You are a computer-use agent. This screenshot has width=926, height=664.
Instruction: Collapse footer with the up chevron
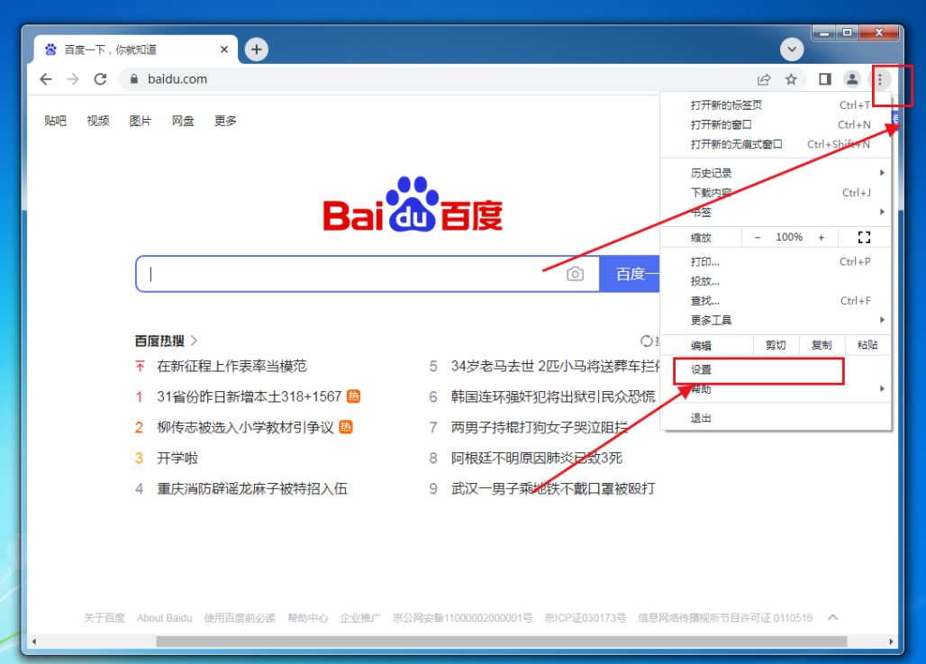pos(832,617)
